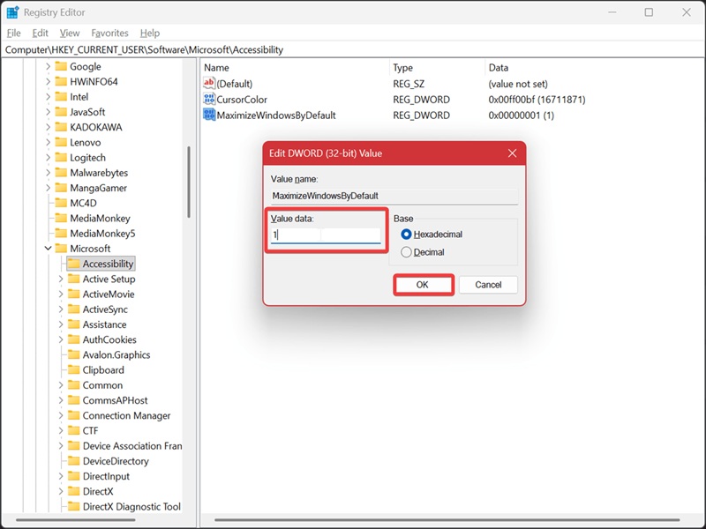Click the tree pane vertical scrollbar
Image resolution: width=706 pixels, height=529 pixels.
pyautogui.click(x=189, y=183)
